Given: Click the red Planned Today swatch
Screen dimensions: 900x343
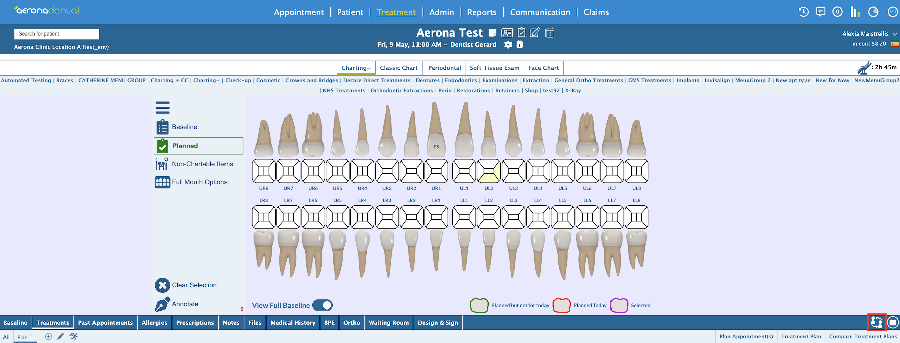Looking at the screenshot, I should 561,305.
